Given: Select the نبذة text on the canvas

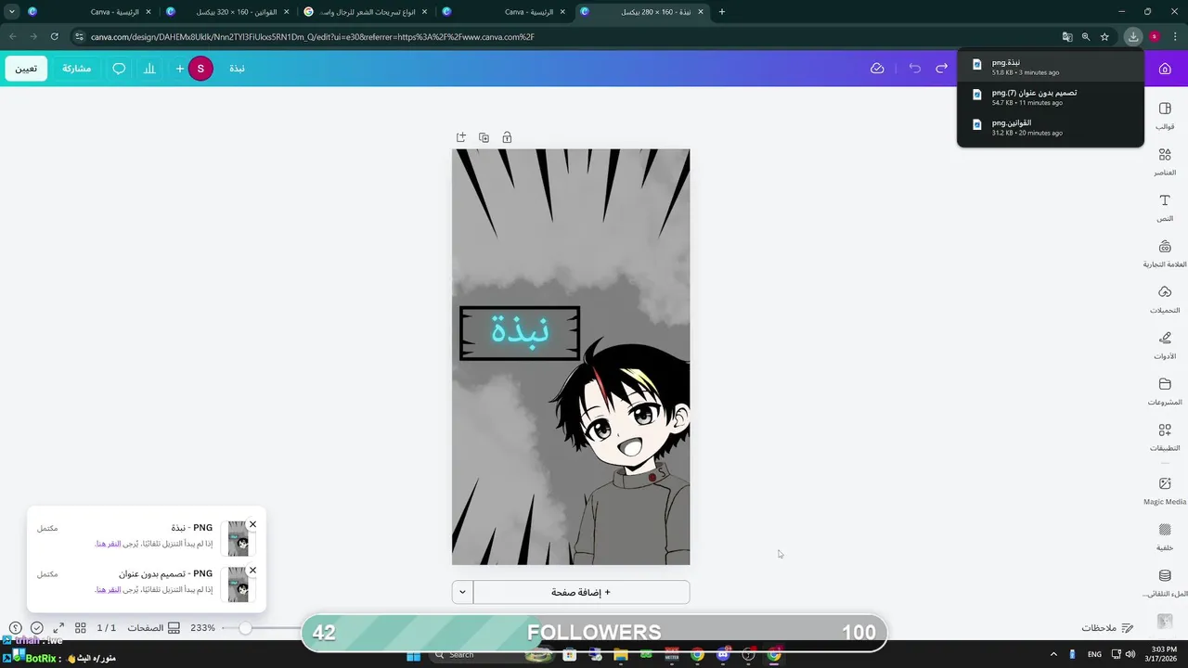Looking at the screenshot, I should pos(520,331).
